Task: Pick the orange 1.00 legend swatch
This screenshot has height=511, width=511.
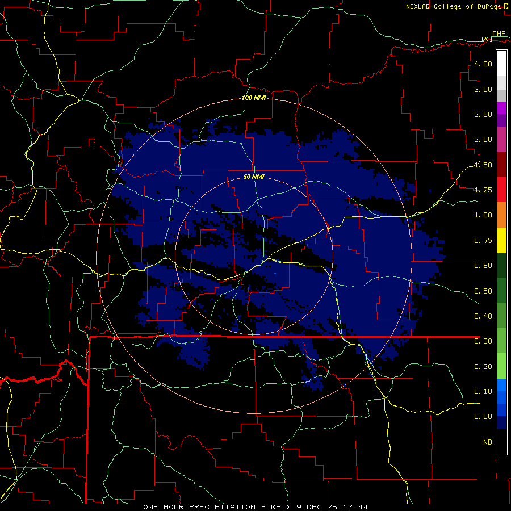Action: [x=501, y=215]
